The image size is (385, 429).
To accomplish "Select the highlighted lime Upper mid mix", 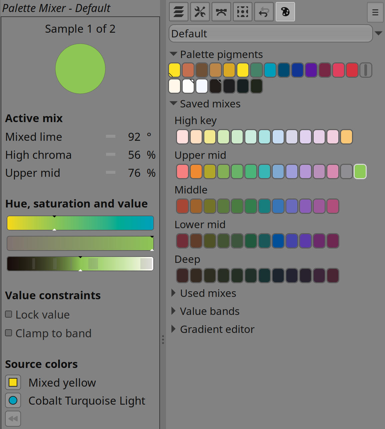I will 360,171.
